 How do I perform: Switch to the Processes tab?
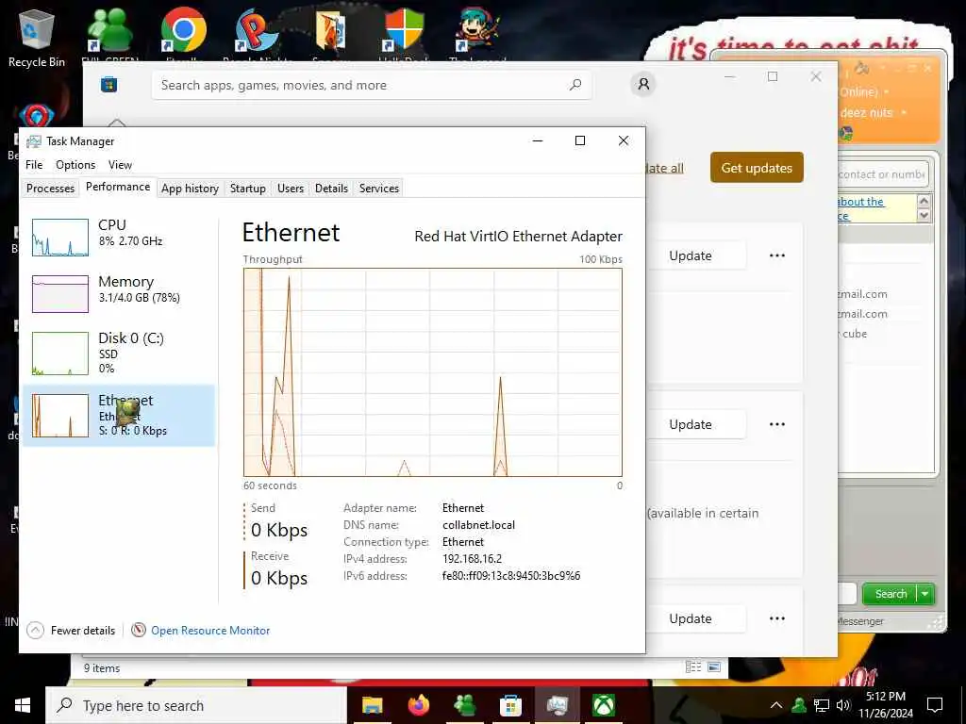(x=51, y=189)
